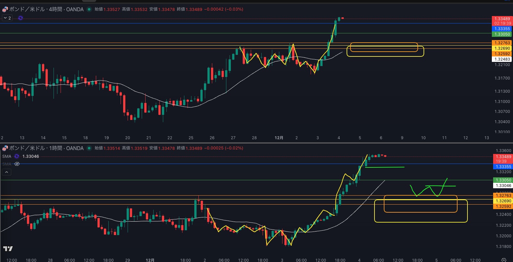Click the 12月 date marker on upper time axis

[x=279, y=138]
